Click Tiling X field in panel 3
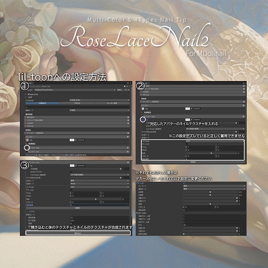This screenshot has height=268, width=268. (85, 193)
